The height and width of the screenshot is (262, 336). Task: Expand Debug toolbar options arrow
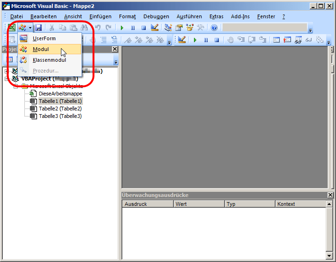[329, 43]
